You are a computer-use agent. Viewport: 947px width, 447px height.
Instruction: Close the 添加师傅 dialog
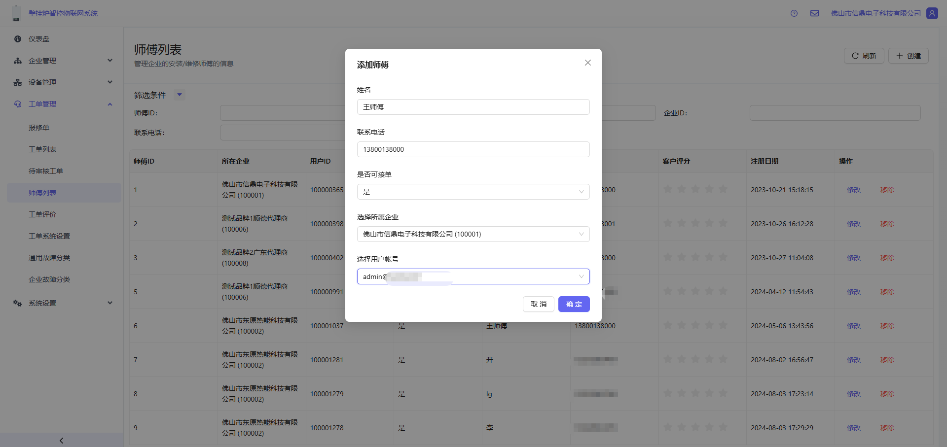587,63
